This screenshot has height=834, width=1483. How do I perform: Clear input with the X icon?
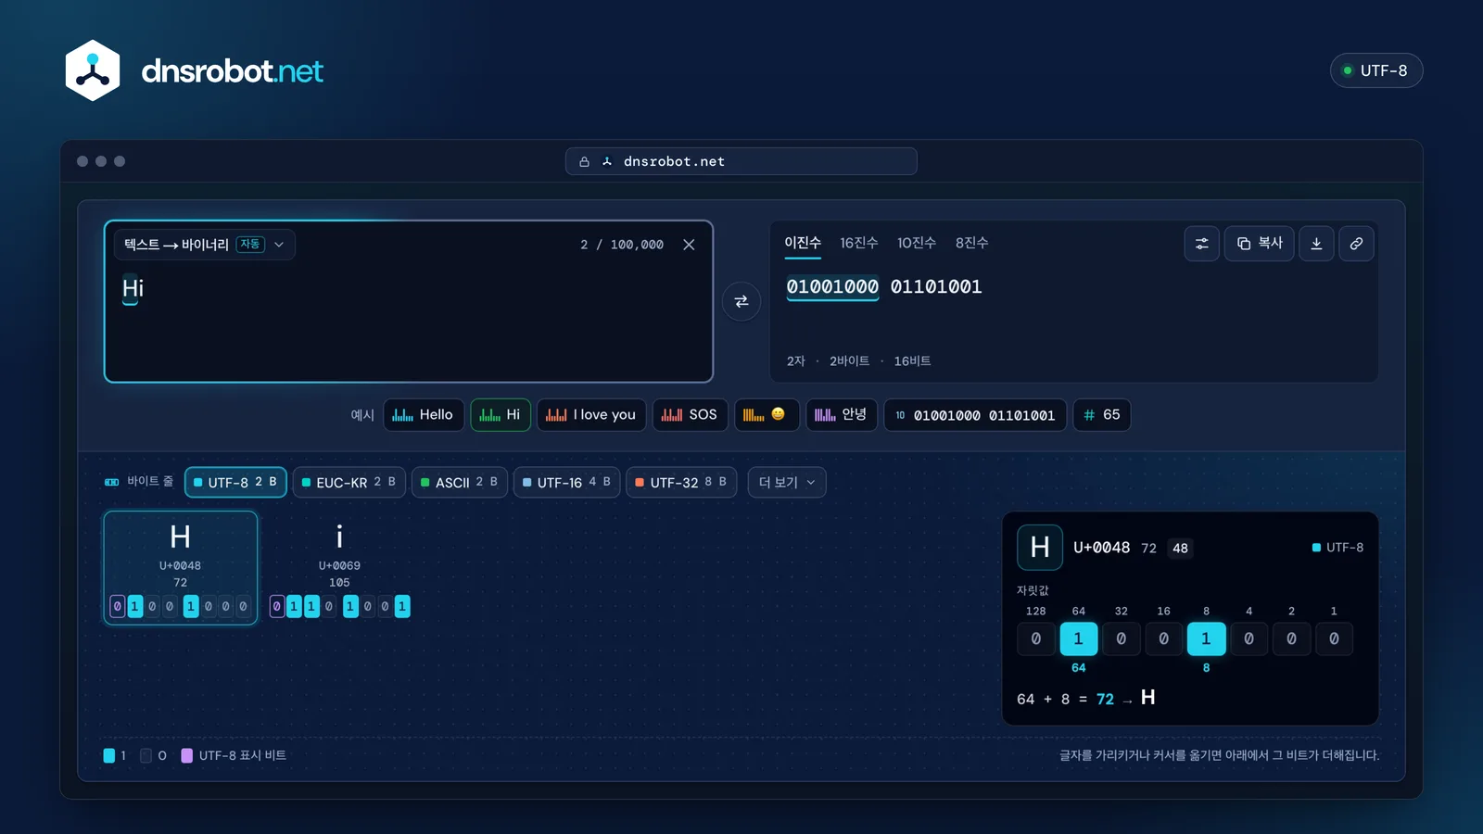pos(689,245)
